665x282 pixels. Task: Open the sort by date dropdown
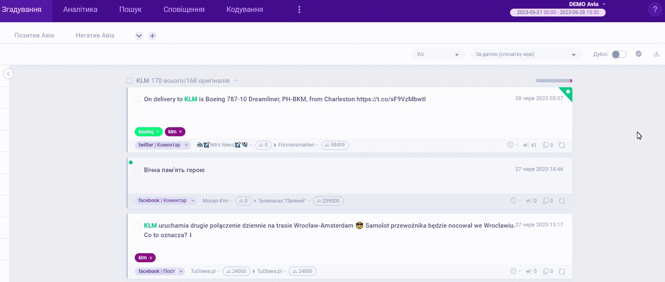(526, 54)
